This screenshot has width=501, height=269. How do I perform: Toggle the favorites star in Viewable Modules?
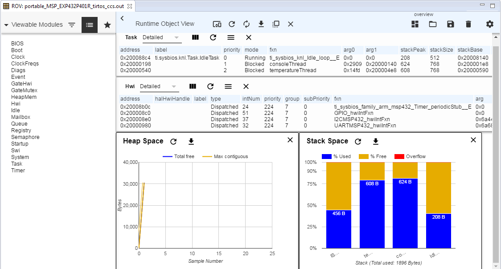[x=107, y=25]
